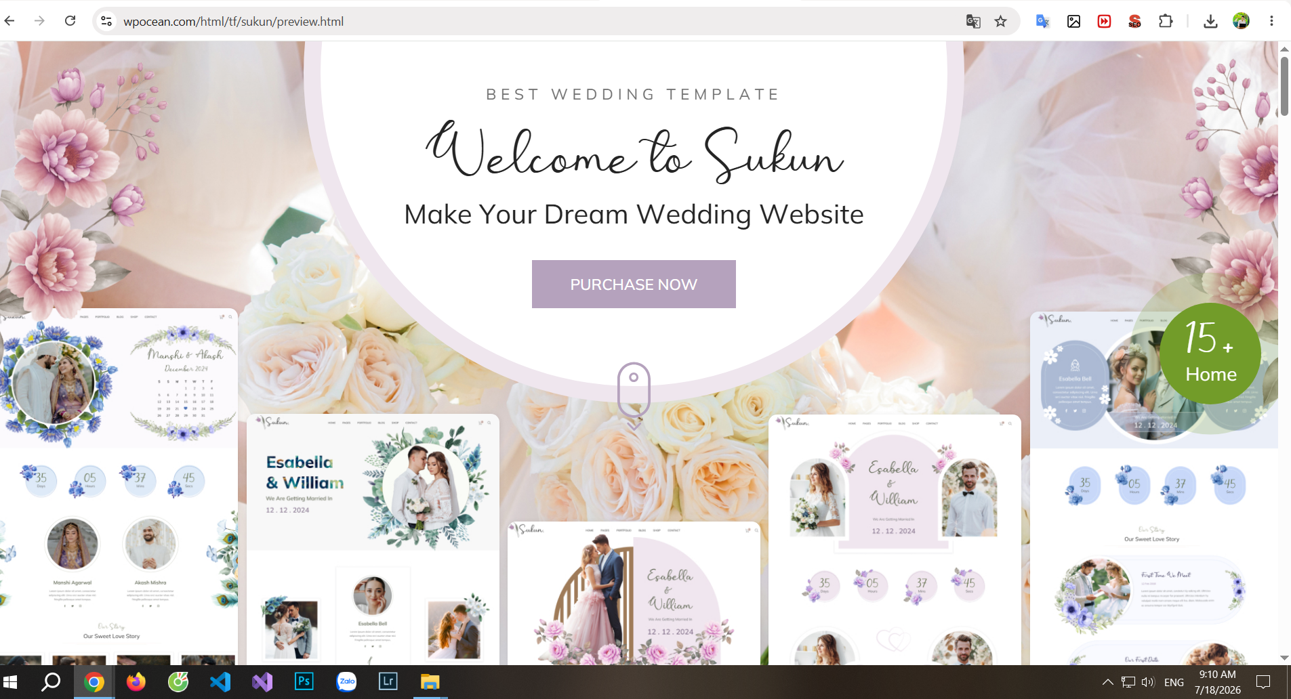Image resolution: width=1291 pixels, height=699 pixels.
Task: Open the site information icon in the address bar
Action: (x=106, y=21)
